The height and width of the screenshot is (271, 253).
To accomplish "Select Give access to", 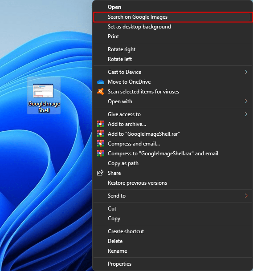I will click(x=172, y=114).
